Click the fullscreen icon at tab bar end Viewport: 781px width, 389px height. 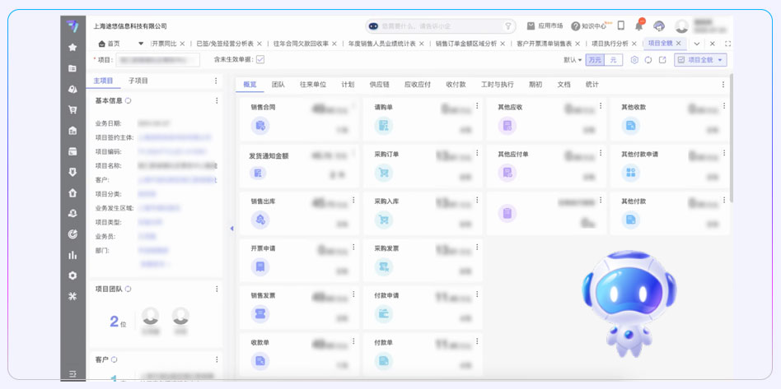(x=727, y=44)
